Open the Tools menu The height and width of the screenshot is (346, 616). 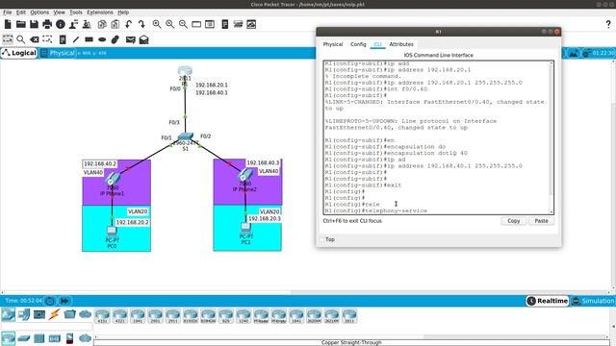coord(76,12)
